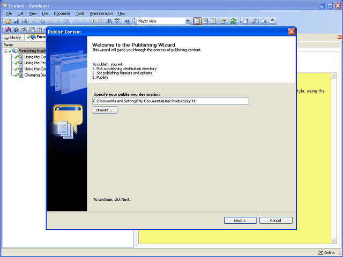
Task: Open the Help menu
Action: pyautogui.click(x=122, y=13)
